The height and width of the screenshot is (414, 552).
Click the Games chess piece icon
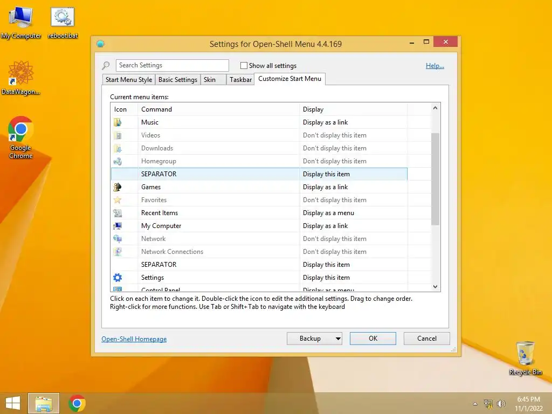[x=118, y=187]
